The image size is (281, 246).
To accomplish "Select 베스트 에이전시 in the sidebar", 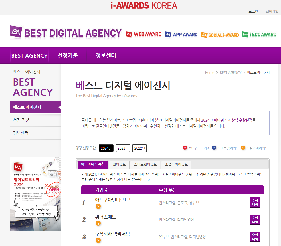I will click(35, 107).
